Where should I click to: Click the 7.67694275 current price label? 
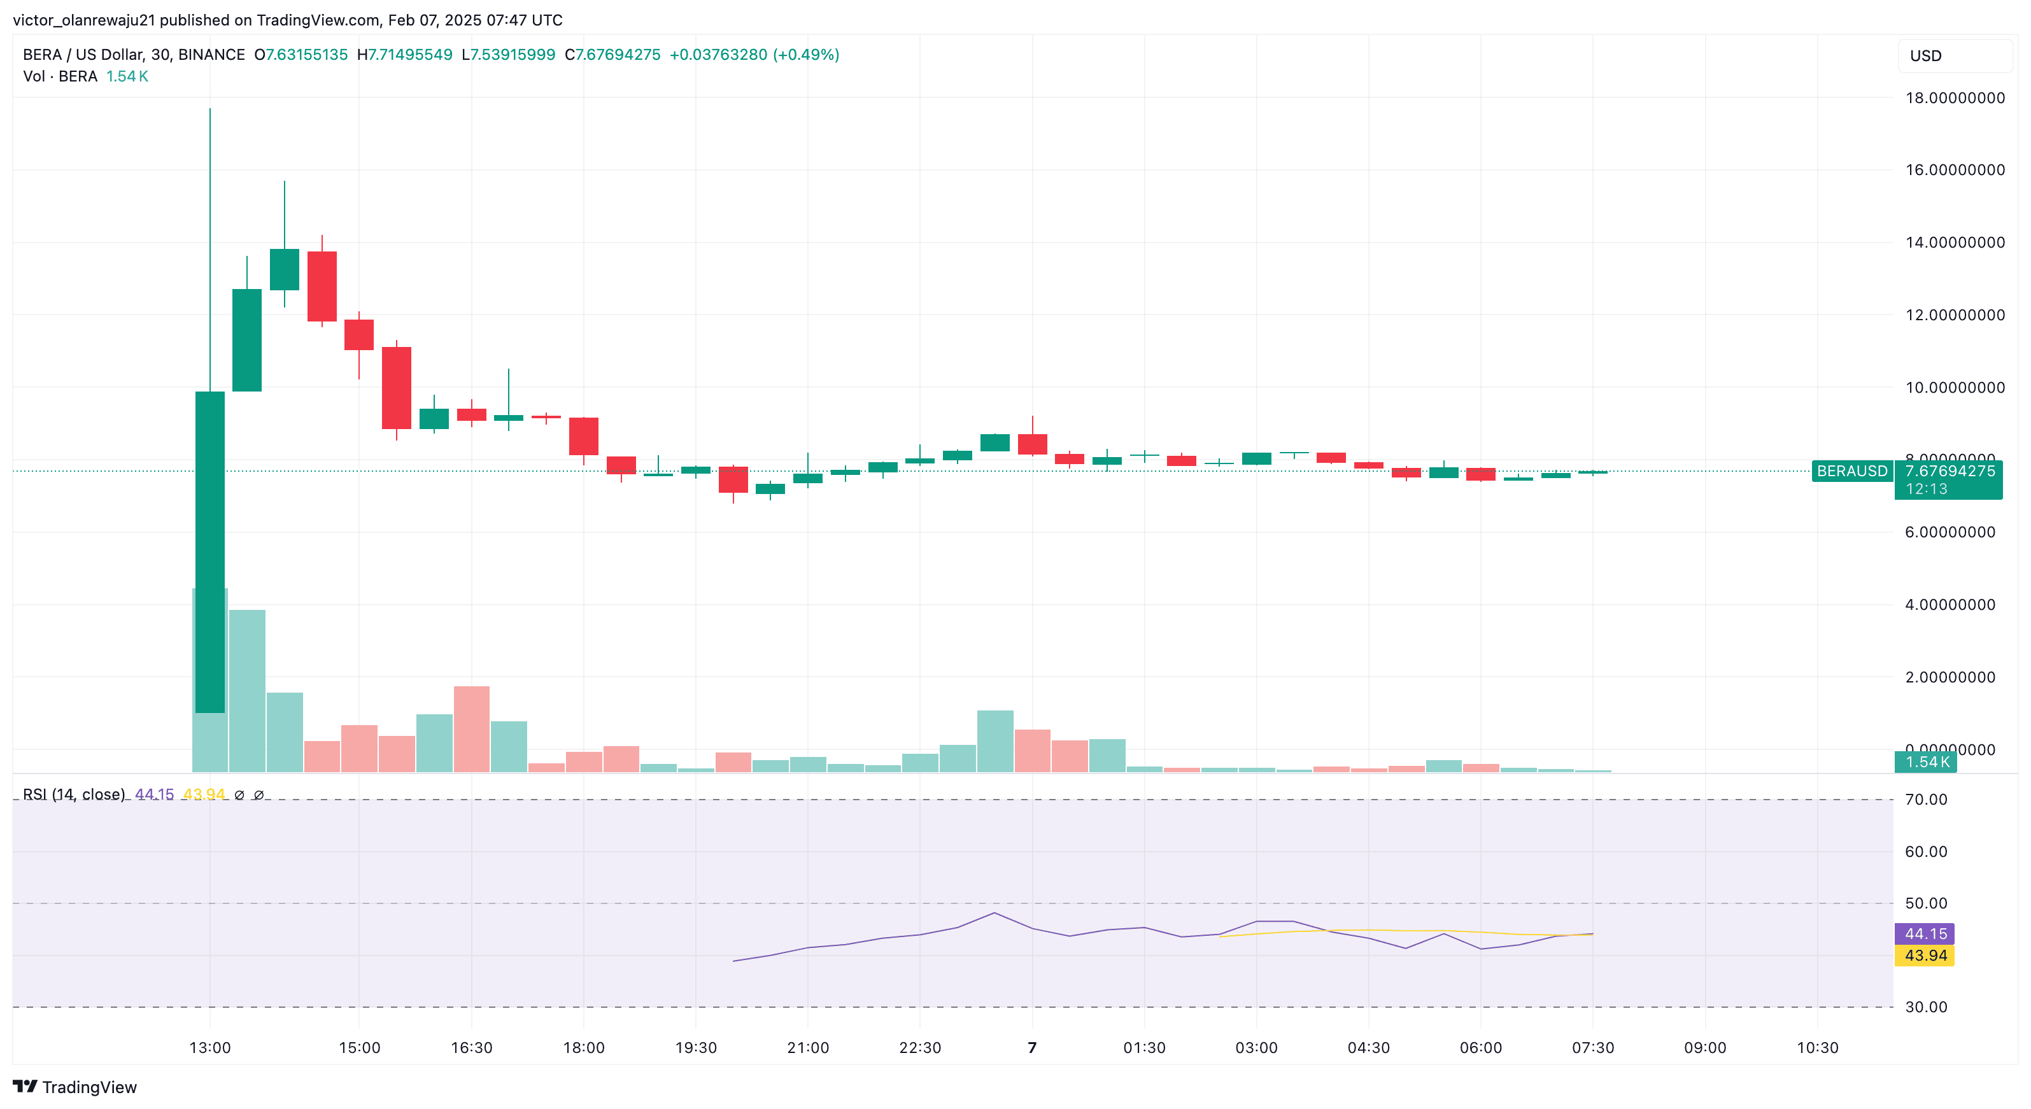[x=1950, y=470]
